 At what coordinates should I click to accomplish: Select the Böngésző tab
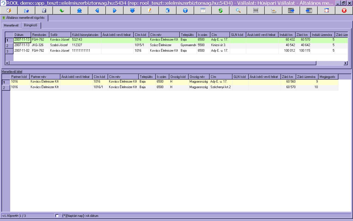point(31,25)
